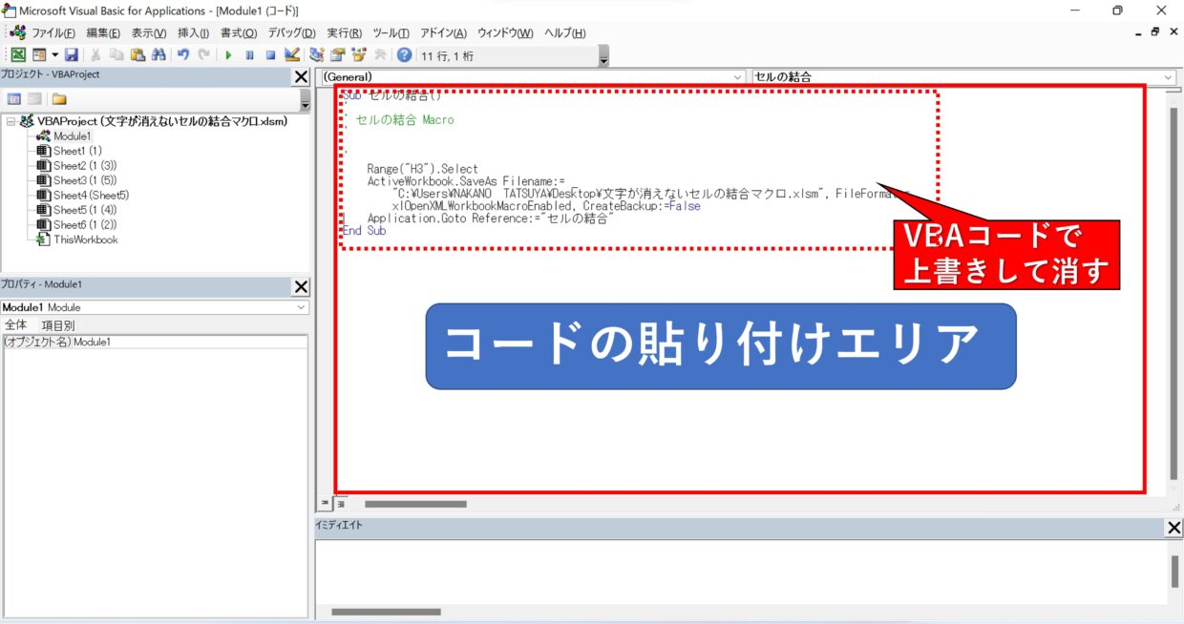Switch to Procedure View button
Viewport: 1184px width, 624px height.
coord(325,504)
